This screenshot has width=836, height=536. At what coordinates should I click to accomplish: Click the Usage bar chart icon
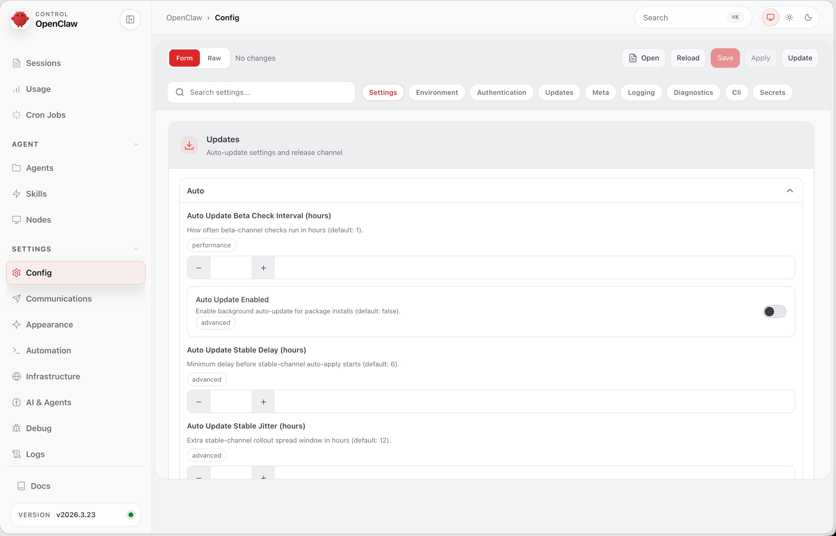click(x=17, y=89)
